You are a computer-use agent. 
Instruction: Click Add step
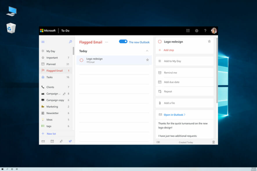coord(169,50)
